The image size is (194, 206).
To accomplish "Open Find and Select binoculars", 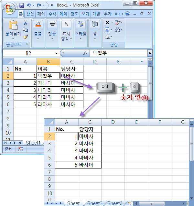I will (x=118, y=30).
